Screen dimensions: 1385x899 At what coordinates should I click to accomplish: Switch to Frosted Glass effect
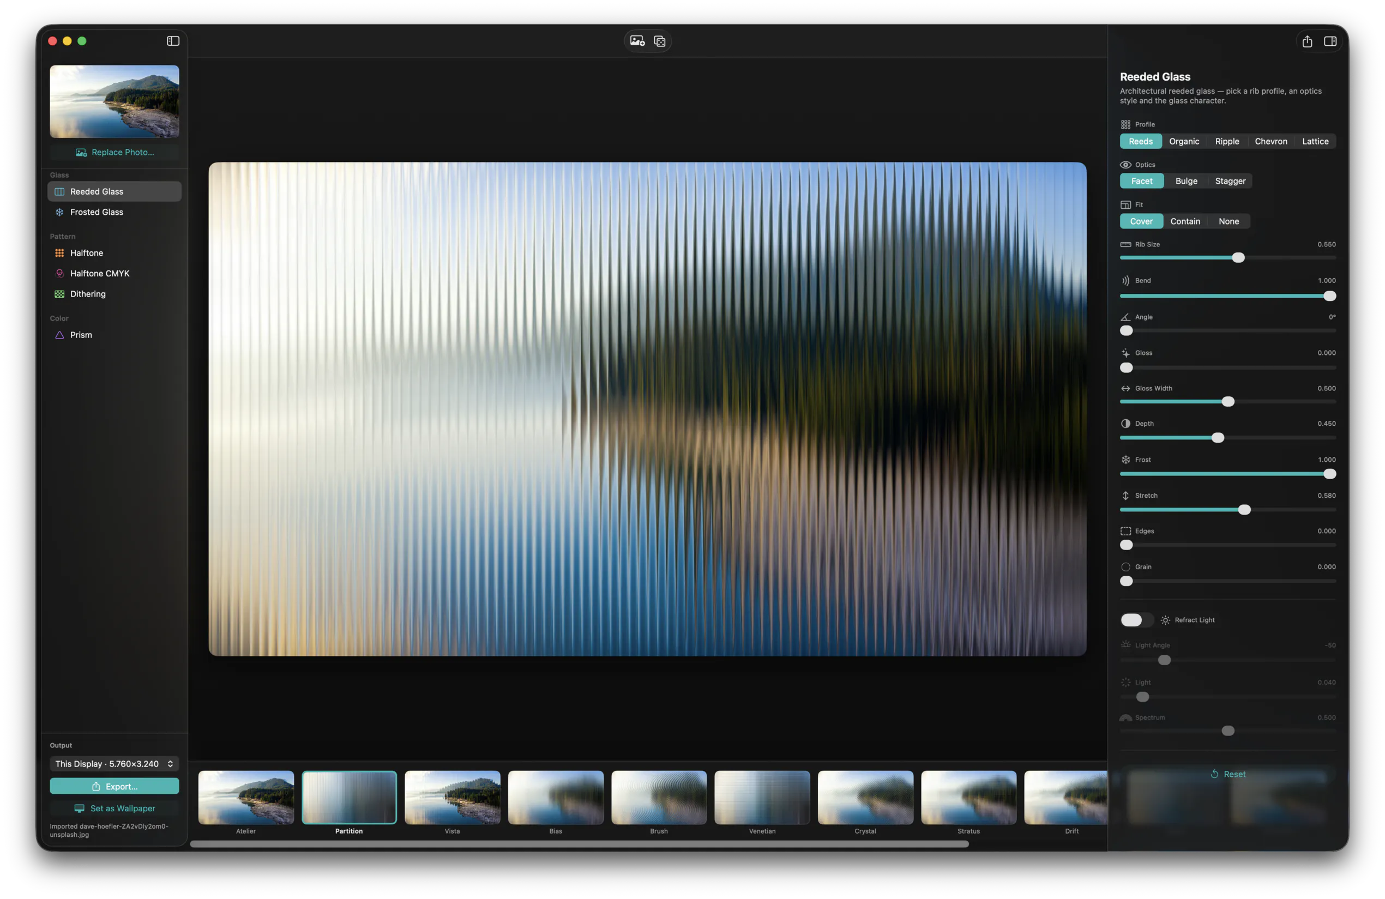click(114, 212)
